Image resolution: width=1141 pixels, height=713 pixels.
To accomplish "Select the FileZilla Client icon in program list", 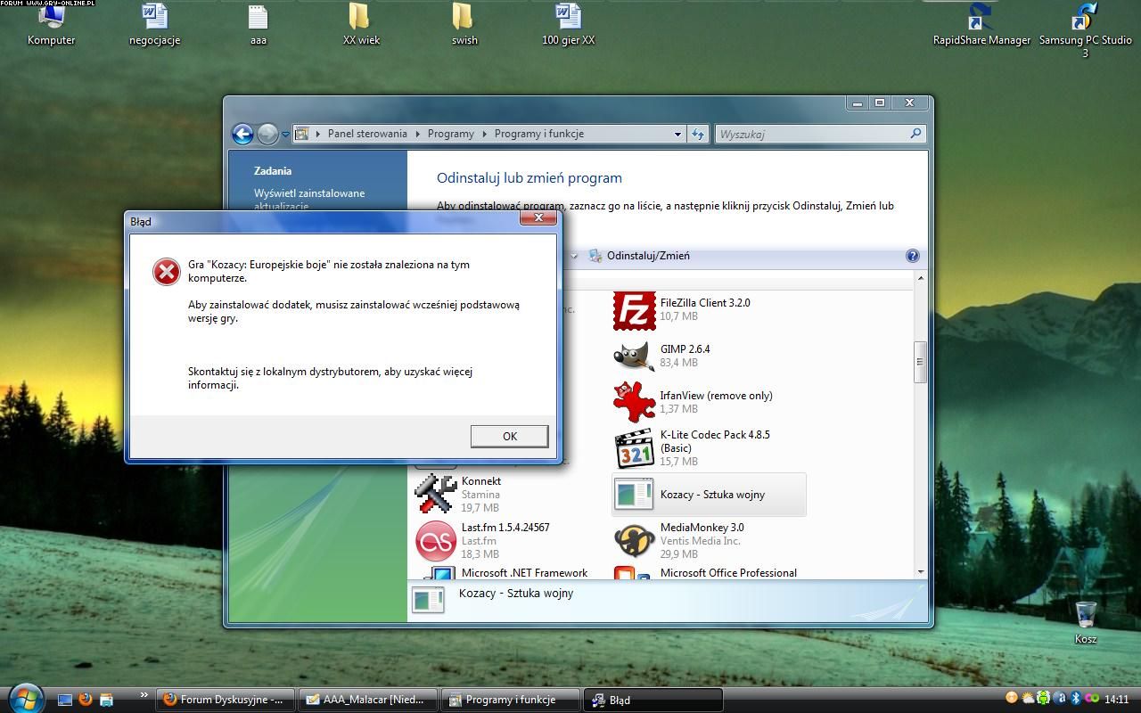I will (x=634, y=310).
